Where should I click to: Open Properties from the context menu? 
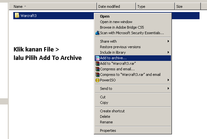click(x=133, y=131)
